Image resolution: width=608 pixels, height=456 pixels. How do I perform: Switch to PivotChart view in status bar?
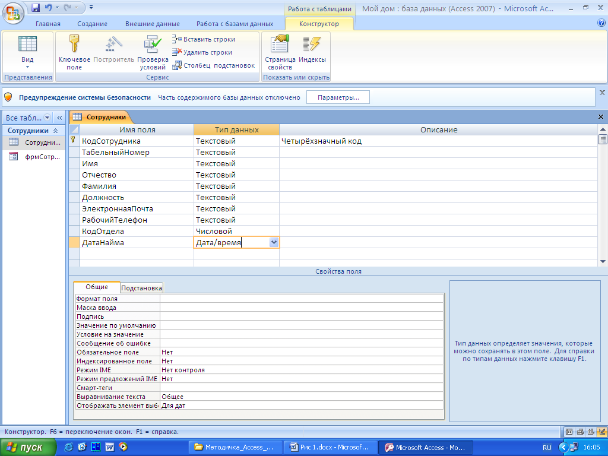[591, 432]
